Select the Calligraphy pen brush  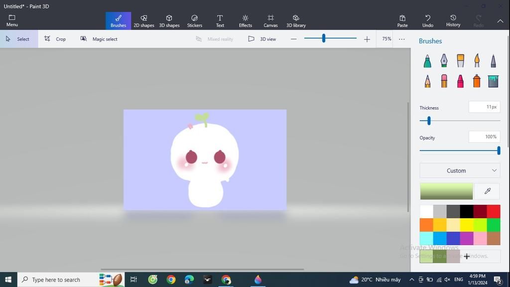click(x=444, y=61)
